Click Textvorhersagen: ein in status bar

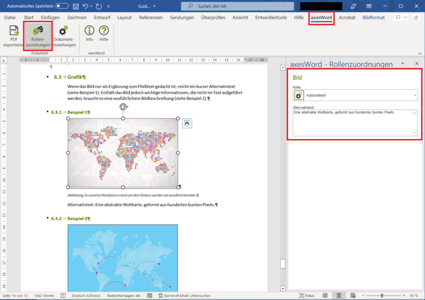pos(123,296)
